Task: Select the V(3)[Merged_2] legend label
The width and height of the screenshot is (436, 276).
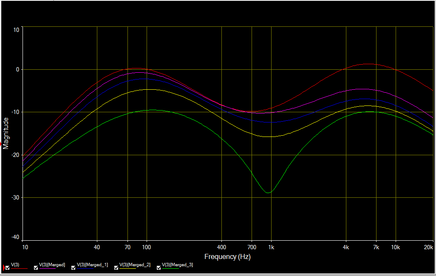Action: pos(135,265)
